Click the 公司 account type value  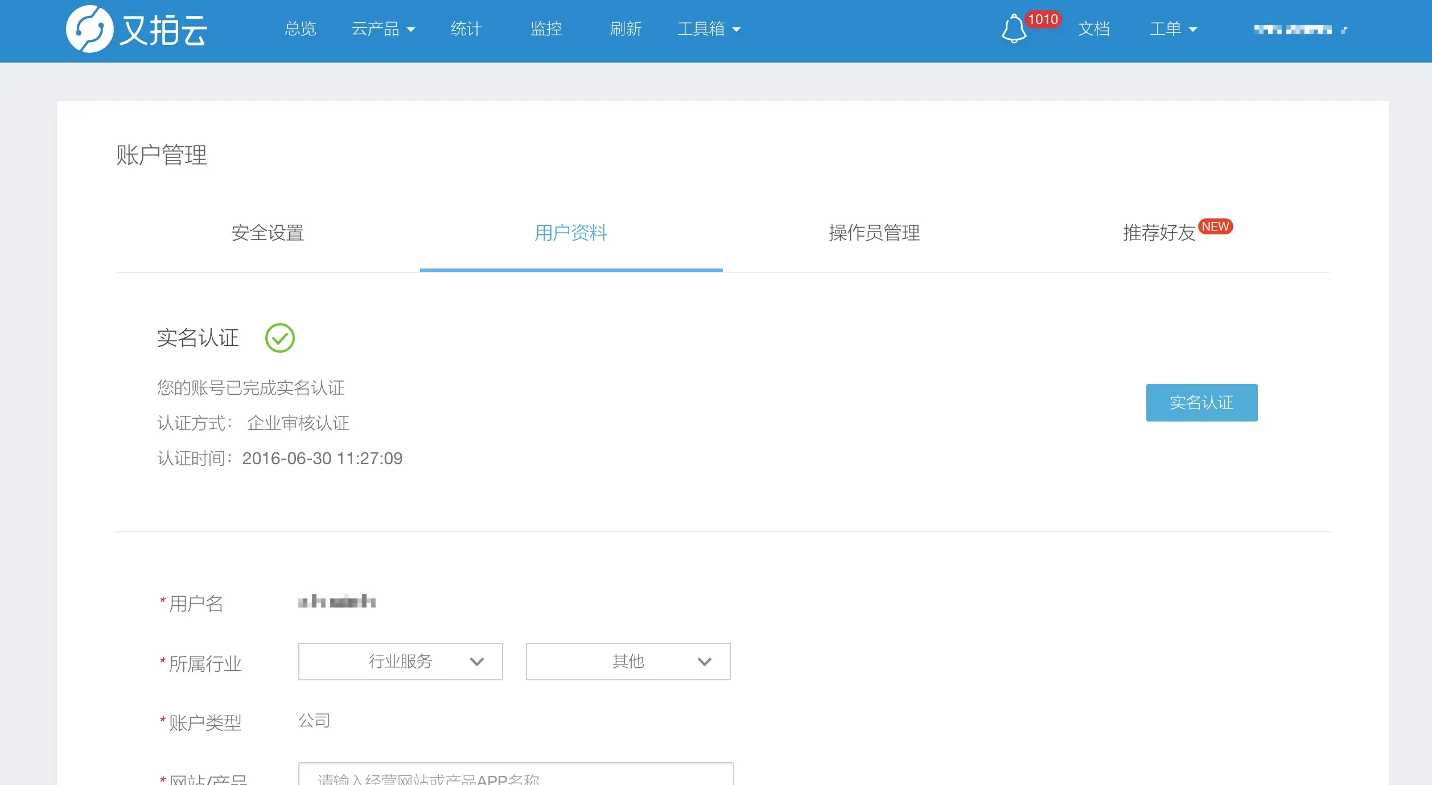[x=314, y=721]
